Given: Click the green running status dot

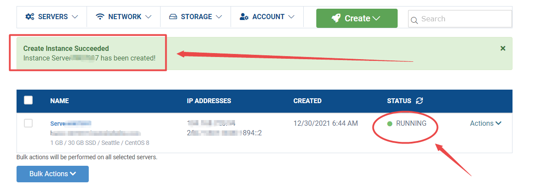Looking at the screenshot, I should (390, 124).
